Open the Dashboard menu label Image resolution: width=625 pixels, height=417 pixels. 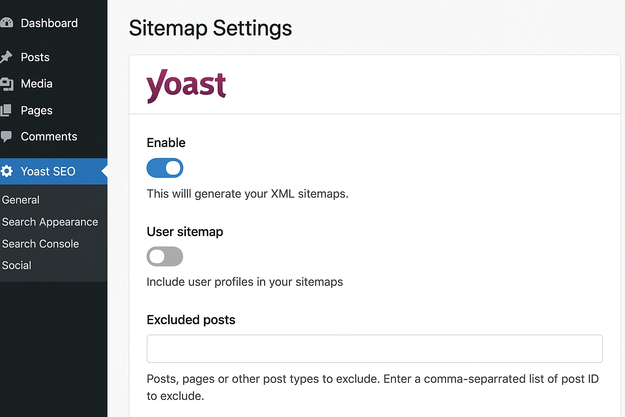(49, 23)
